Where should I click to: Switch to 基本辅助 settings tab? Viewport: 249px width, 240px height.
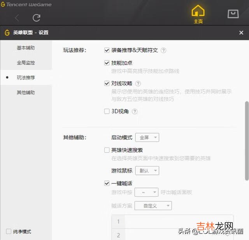click(26, 48)
